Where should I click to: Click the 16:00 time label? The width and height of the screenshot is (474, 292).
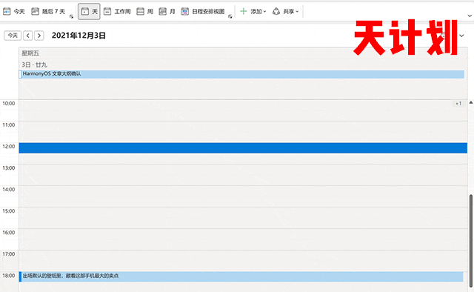tap(9, 233)
